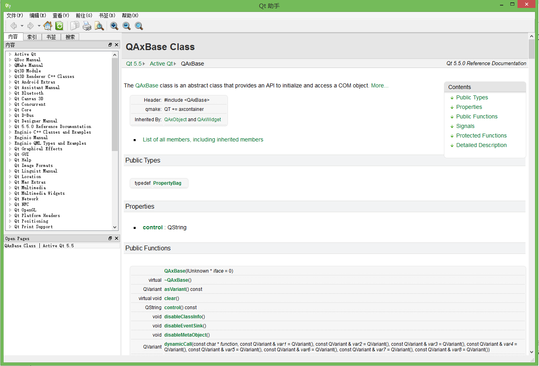Open the 前往(G) menu
The height and width of the screenshot is (366, 539).
[84, 15]
